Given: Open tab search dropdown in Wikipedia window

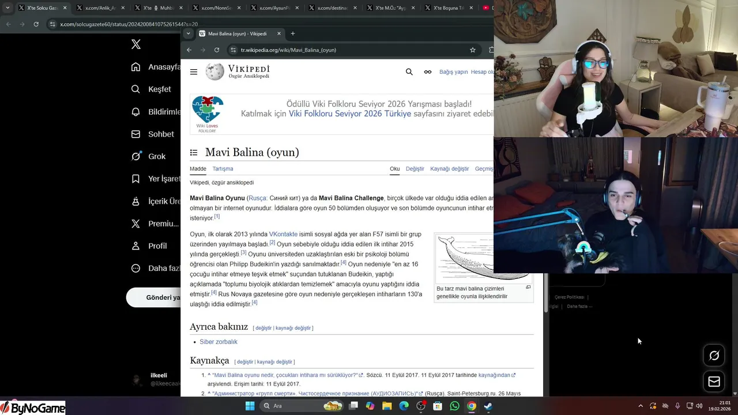Looking at the screenshot, I should (x=188, y=33).
